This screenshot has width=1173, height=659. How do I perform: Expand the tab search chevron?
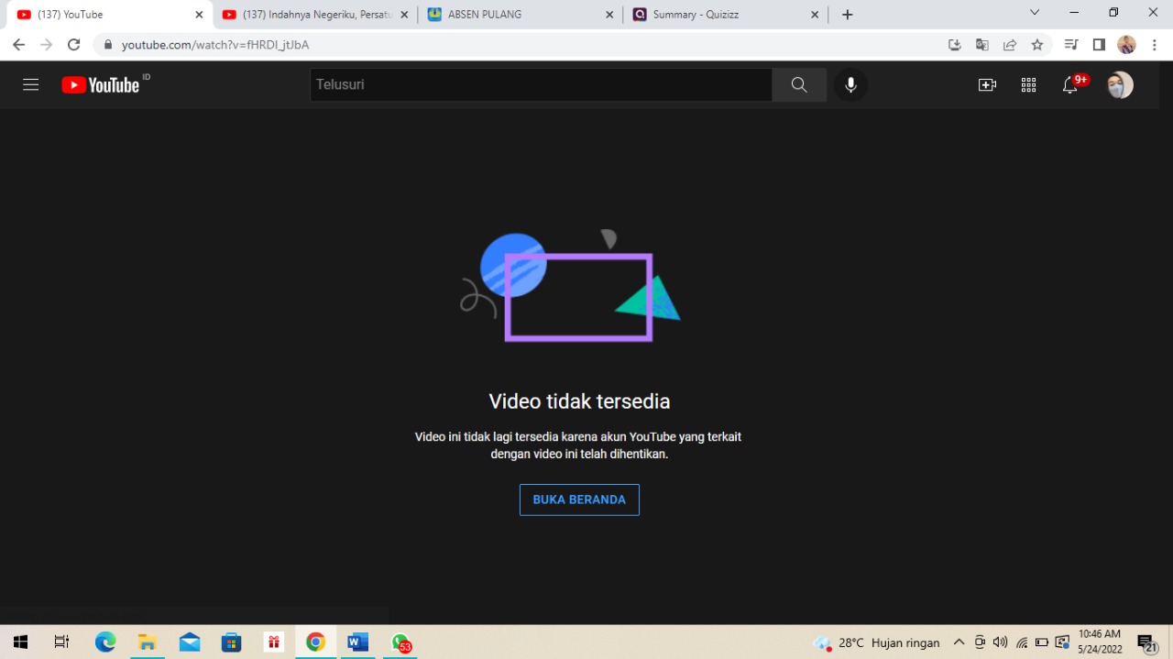[1034, 13]
